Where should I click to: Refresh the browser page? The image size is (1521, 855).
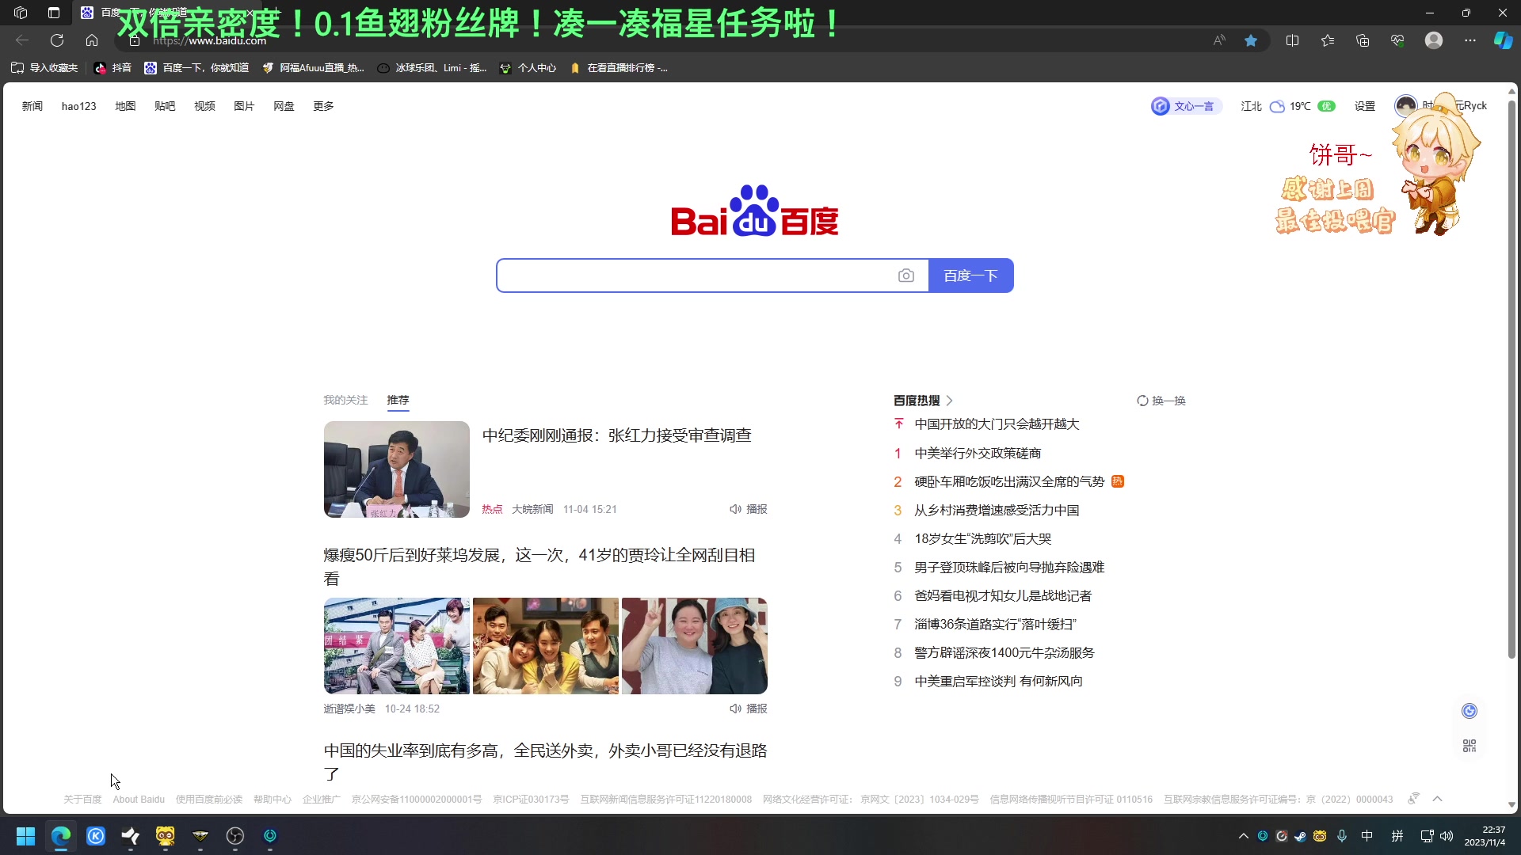57,40
